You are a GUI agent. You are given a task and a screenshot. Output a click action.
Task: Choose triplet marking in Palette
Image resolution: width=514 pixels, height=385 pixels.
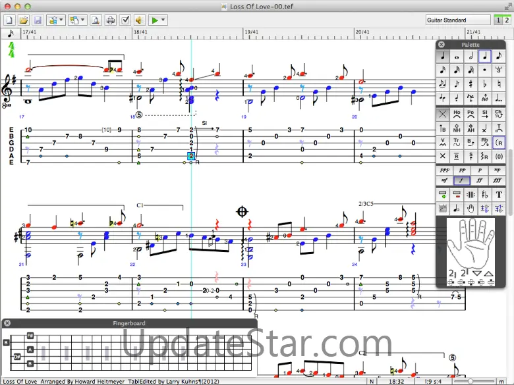pos(499,70)
